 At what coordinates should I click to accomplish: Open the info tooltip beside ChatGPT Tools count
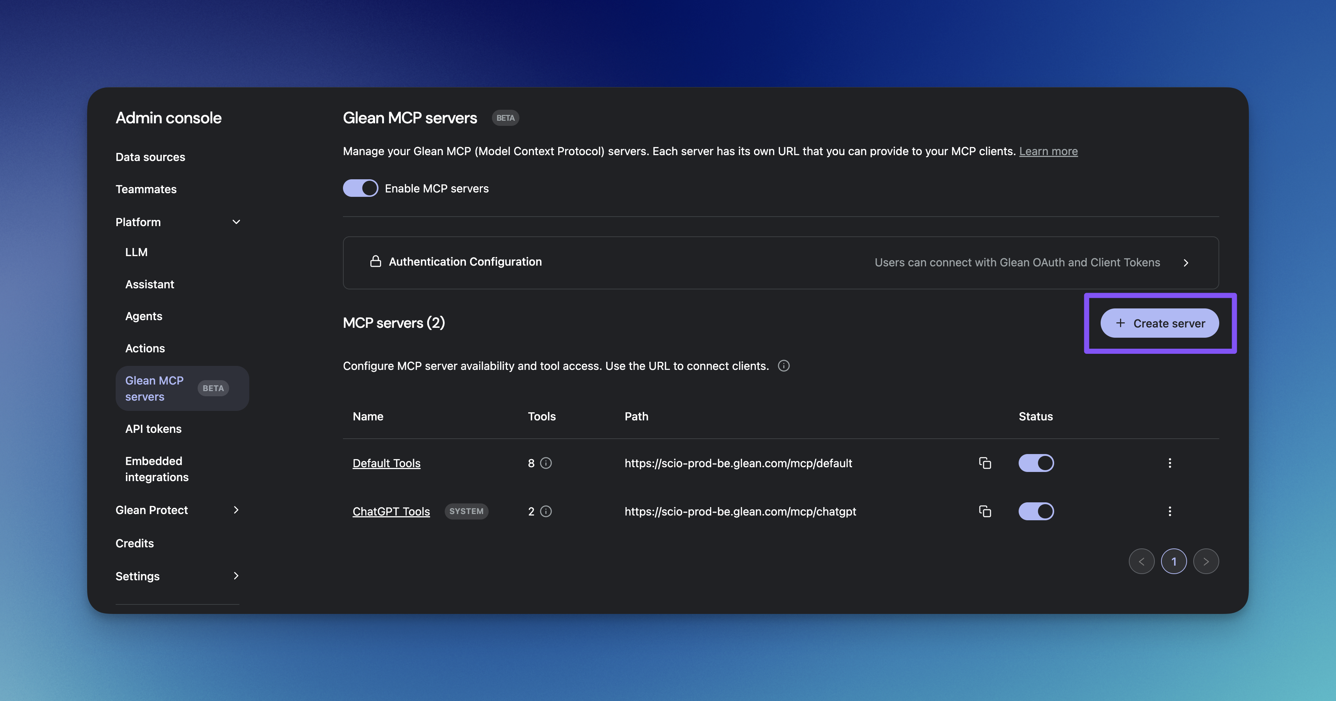pos(546,511)
